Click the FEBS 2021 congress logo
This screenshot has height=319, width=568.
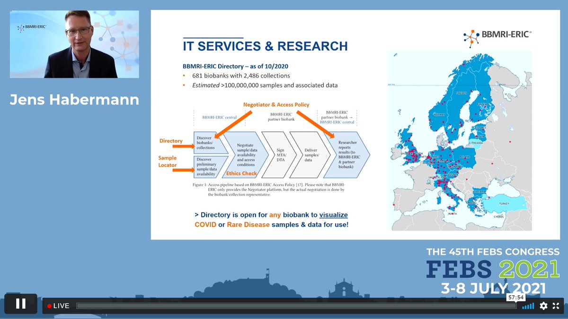[493, 268]
